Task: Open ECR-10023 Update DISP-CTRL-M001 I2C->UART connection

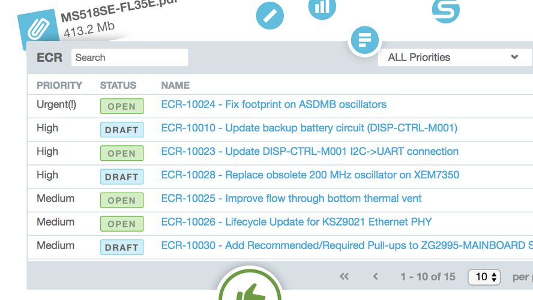Action: pos(310,151)
